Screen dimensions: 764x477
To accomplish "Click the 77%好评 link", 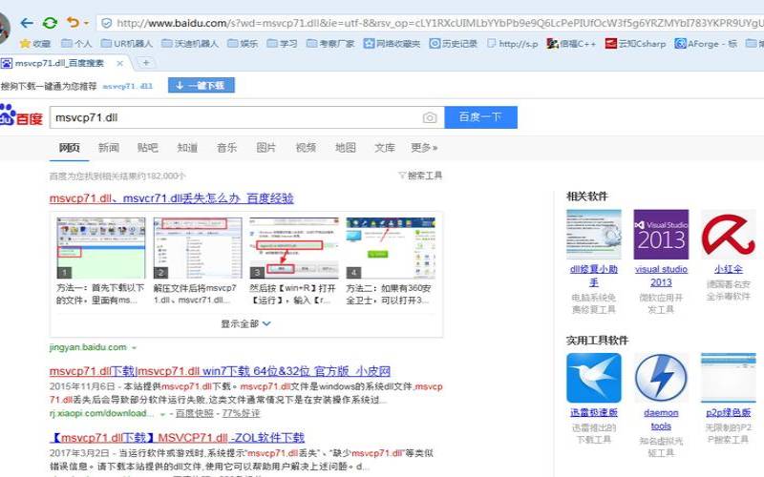I will pos(242,413).
